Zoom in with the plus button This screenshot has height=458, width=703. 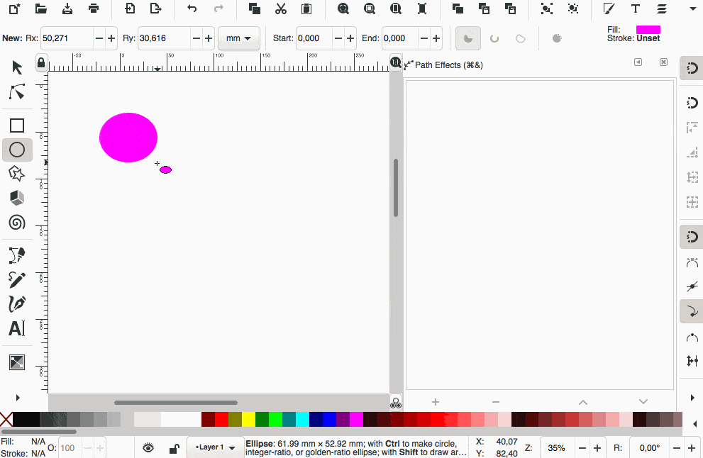[x=597, y=448]
